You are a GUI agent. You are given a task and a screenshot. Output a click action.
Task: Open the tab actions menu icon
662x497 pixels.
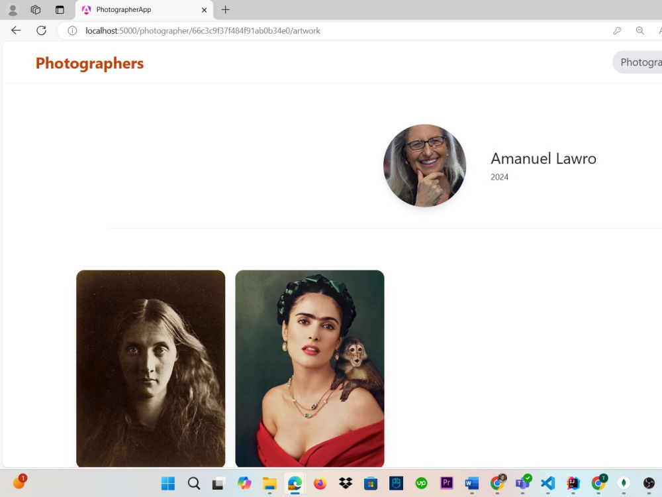tap(60, 10)
